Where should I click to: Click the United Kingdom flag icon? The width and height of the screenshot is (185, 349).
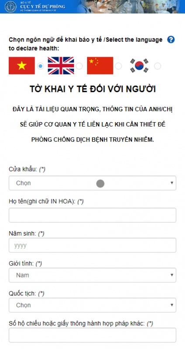point(61,66)
